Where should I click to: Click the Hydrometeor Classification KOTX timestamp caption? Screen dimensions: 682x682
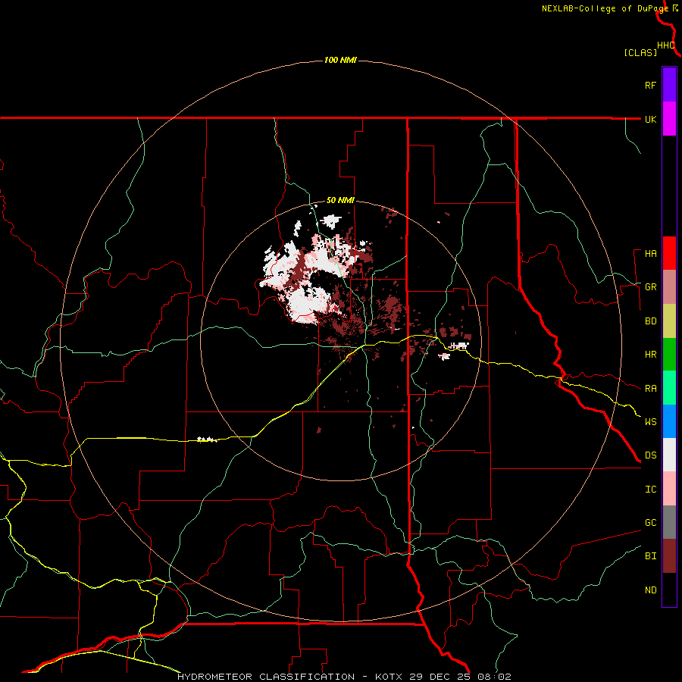[x=344, y=677]
